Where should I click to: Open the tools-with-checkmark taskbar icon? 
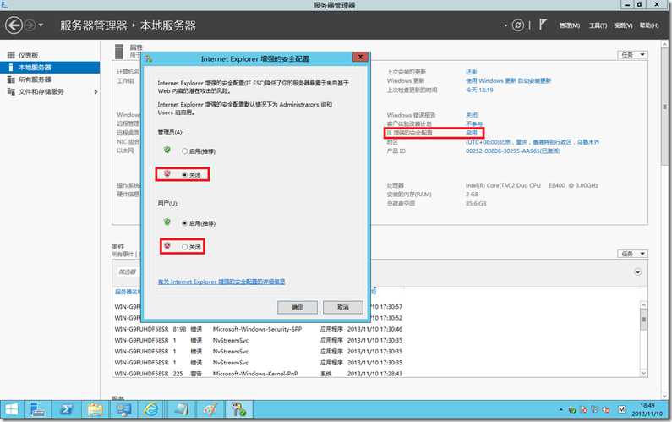coord(238,410)
